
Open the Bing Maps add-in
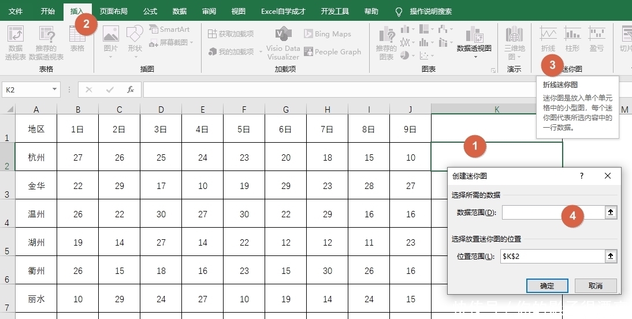(328, 34)
